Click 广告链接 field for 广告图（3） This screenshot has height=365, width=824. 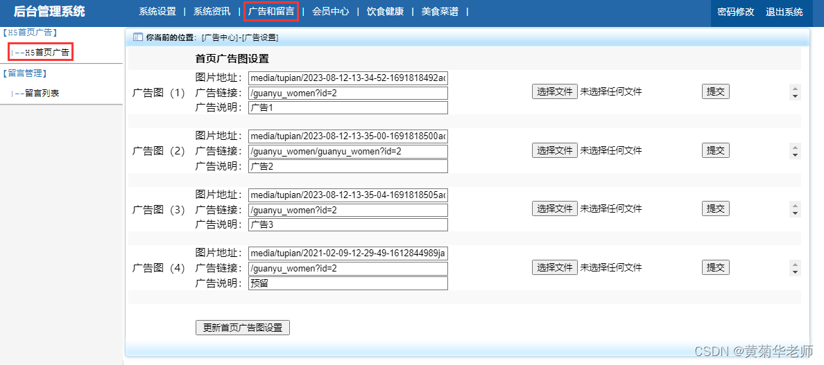tap(348, 210)
